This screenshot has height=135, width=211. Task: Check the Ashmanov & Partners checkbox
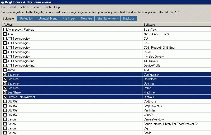[x=5, y=30]
